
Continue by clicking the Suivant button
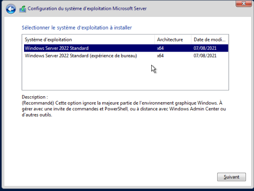231,177
